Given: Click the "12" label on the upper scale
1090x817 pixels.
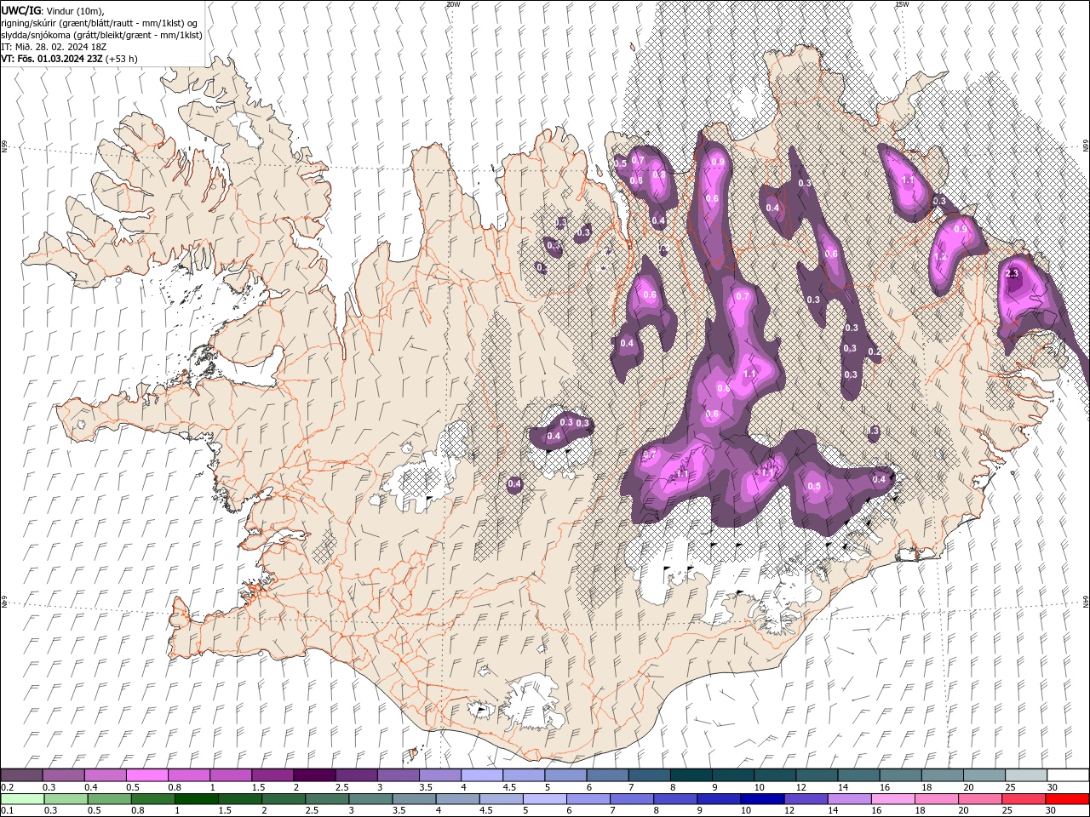Looking at the screenshot, I should point(802,787).
